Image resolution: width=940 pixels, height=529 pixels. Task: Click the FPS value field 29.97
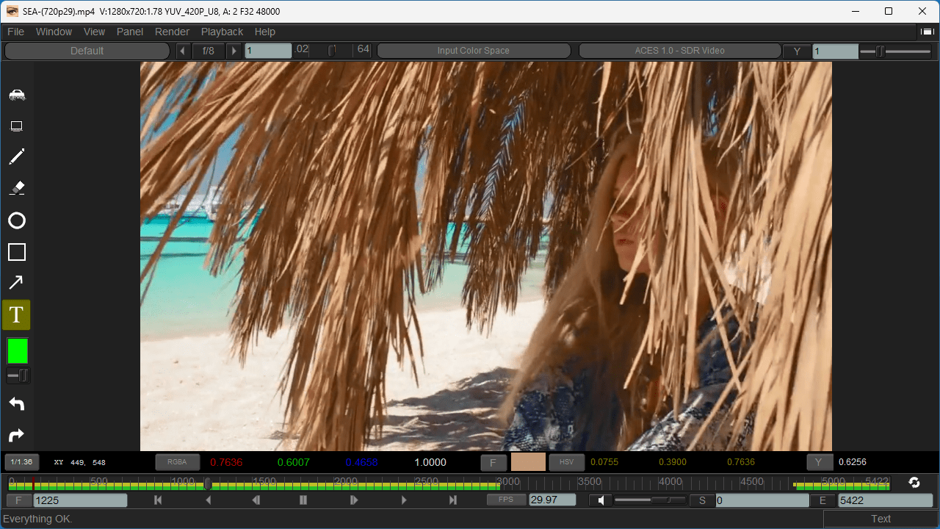pyautogui.click(x=552, y=500)
